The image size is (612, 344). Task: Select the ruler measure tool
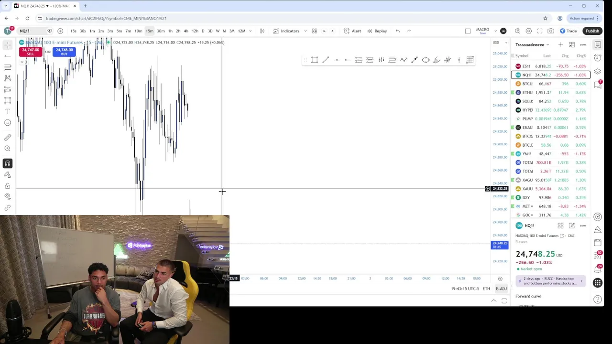8,138
